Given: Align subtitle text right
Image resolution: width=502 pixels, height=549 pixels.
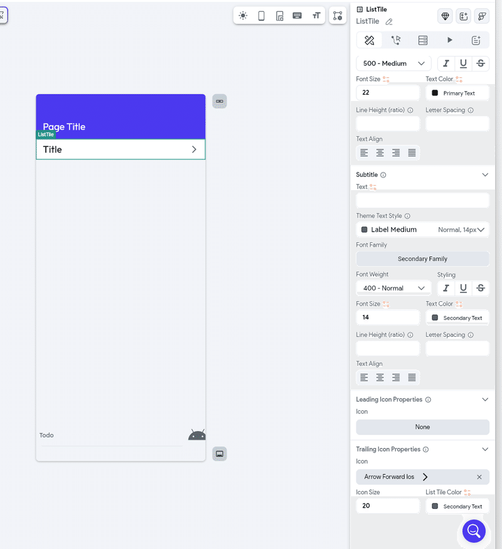Looking at the screenshot, I should (396, 378).
